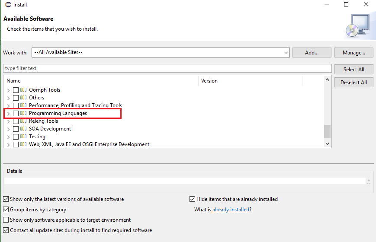This screenshot has width=376, height=242.
Task: Select the SOA Development row text
Action: tap(50, 129)
